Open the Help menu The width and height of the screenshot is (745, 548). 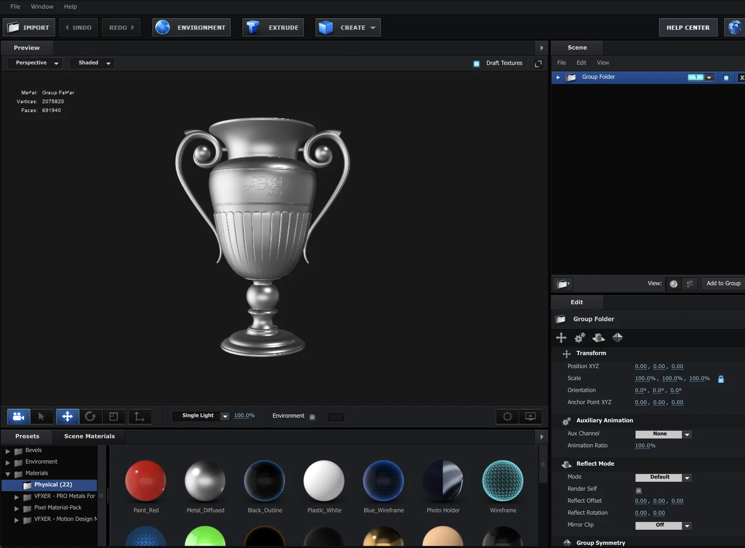pyautogui.click(x=70, y=7)
